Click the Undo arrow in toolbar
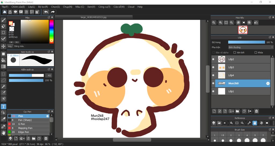 point(46,12)
